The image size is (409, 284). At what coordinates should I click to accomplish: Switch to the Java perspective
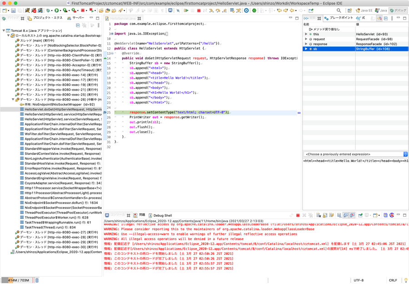pos(381,10)
